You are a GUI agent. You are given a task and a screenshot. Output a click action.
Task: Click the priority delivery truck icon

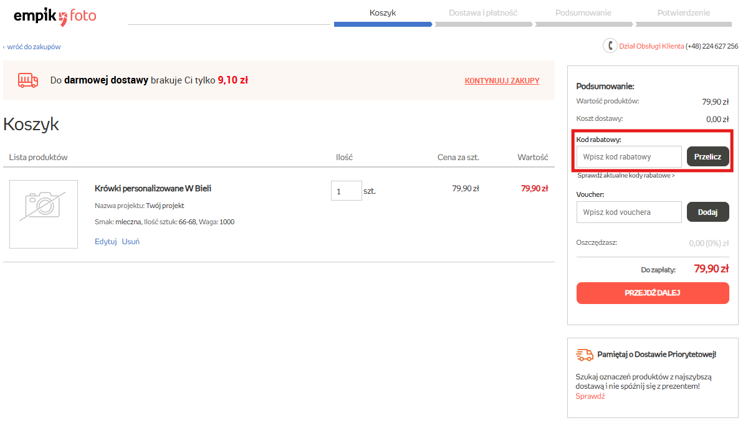(585, 354)
